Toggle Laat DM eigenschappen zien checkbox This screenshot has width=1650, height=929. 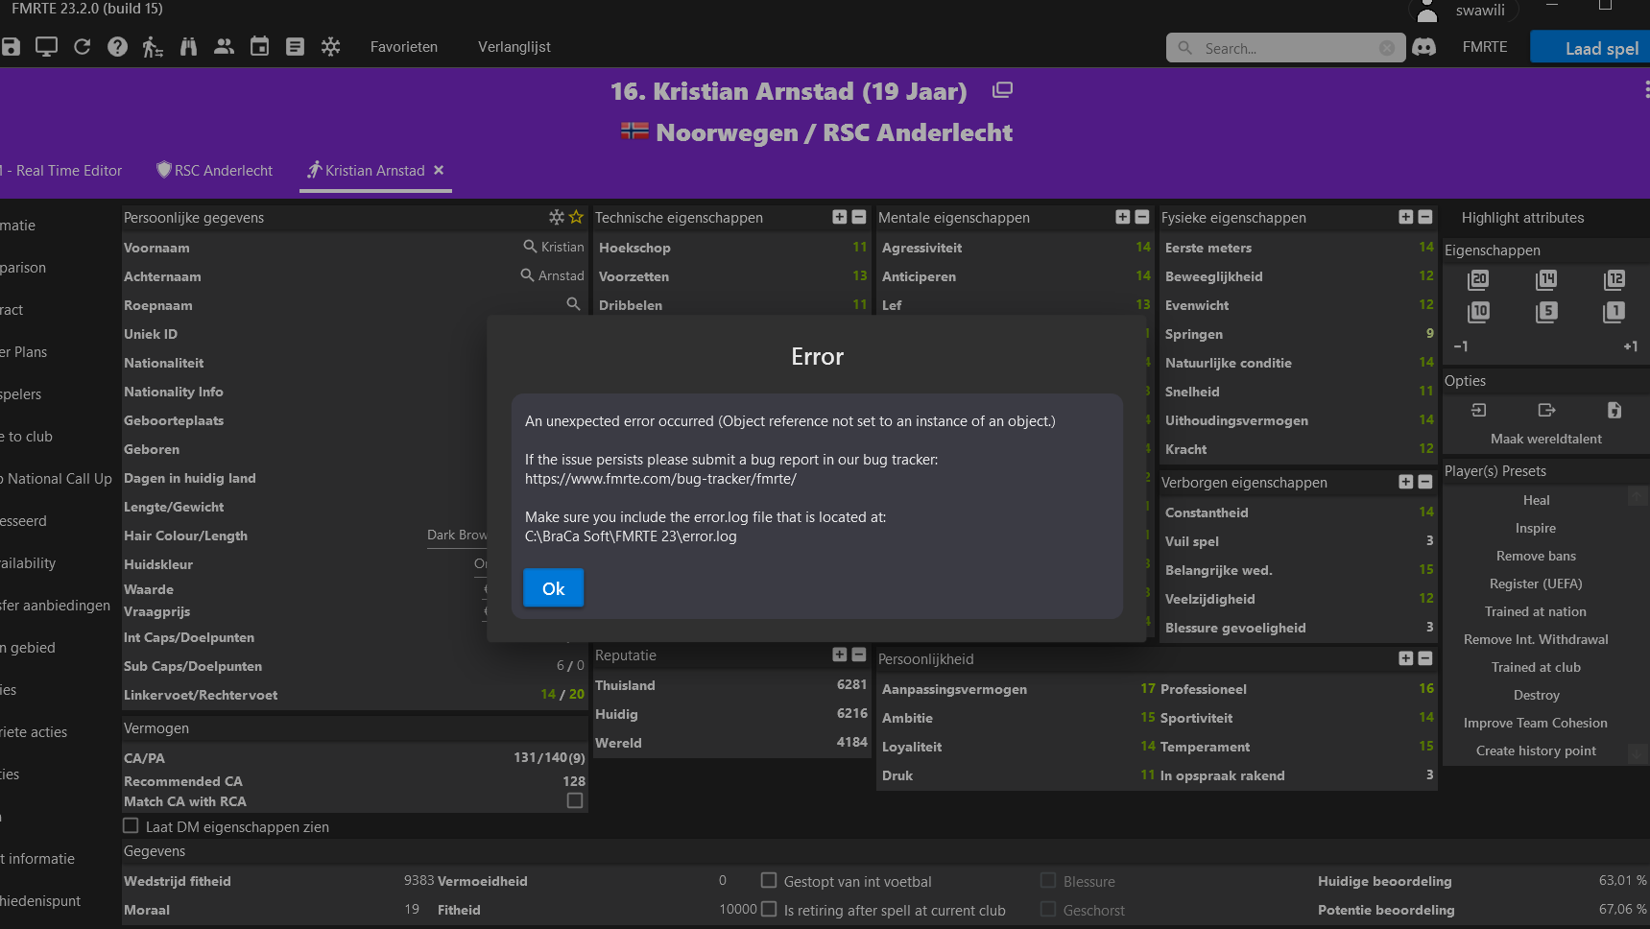[131, 825]
